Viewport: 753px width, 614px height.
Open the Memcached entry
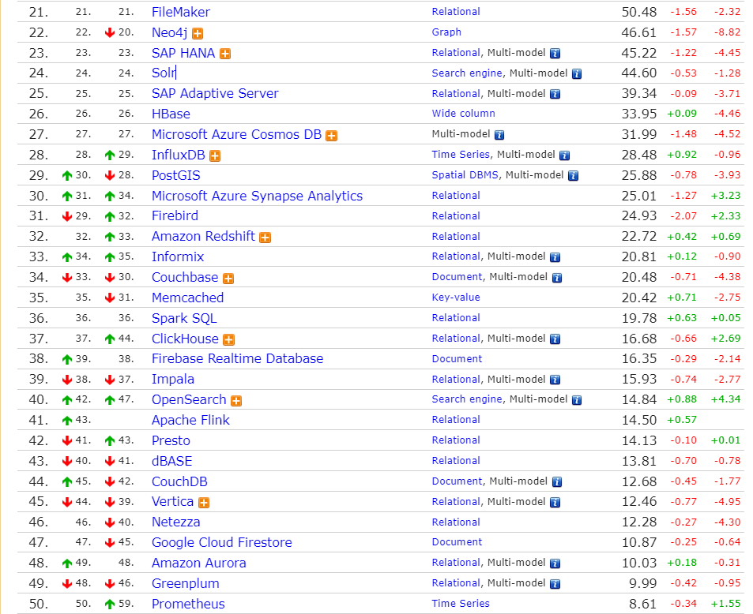pyautogui.click(x=188, y=298)
